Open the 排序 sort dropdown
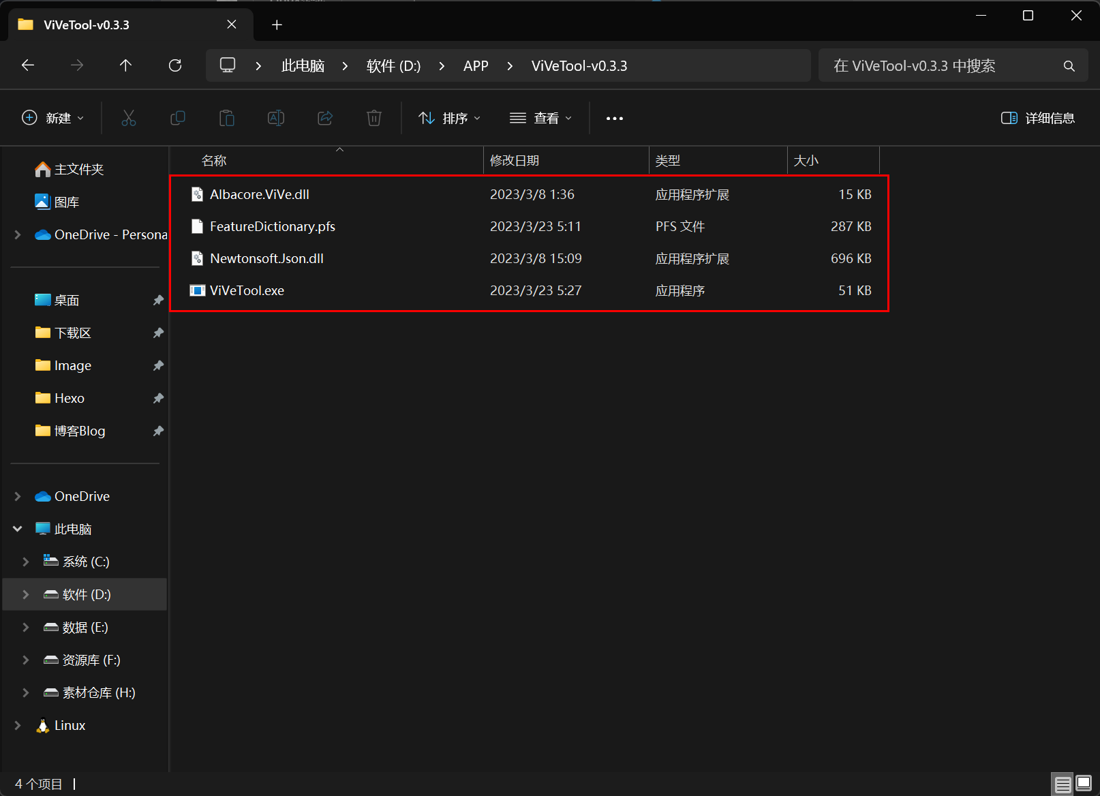The image size is (1100, 796). tap(450, 118)
